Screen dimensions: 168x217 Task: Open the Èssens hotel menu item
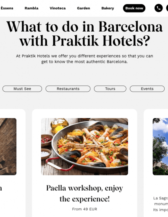[7, 8]
